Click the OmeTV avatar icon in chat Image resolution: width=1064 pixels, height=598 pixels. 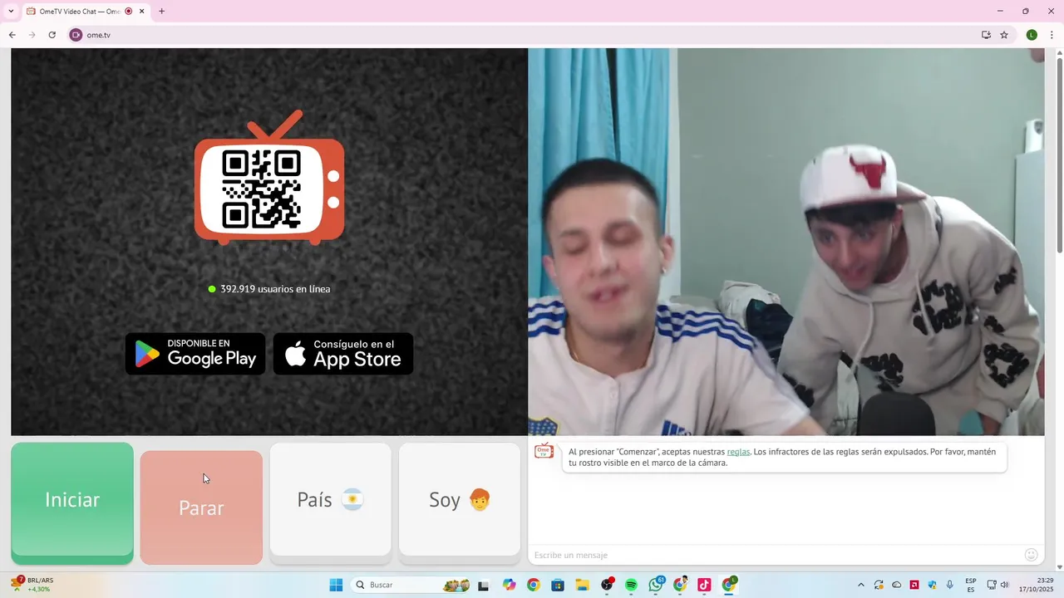pyautogui.click(x=544, y=452)
